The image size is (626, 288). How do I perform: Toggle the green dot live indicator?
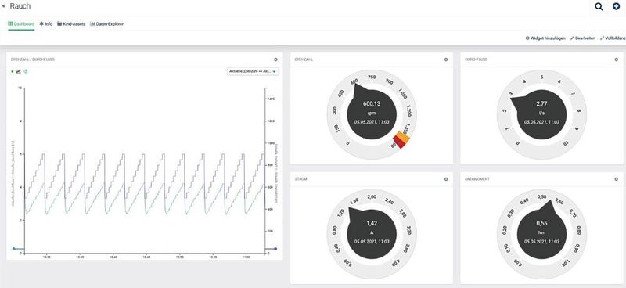(13, 71)
